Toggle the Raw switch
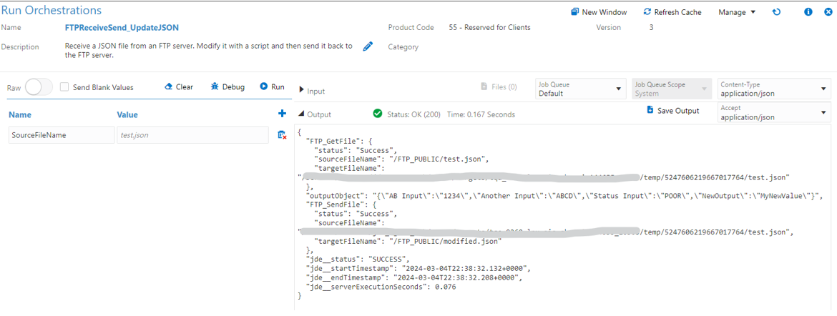The image size is (837, 316). [39, 87]
